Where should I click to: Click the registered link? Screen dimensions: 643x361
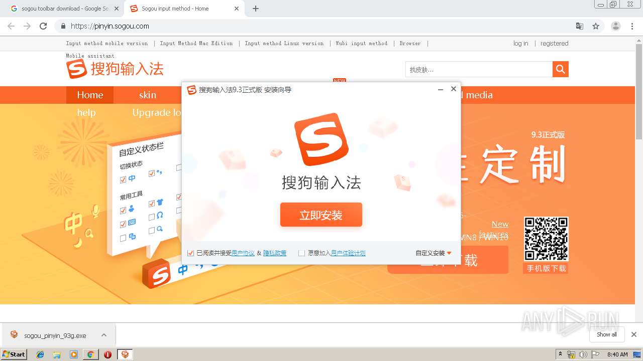tap(555, 43)
